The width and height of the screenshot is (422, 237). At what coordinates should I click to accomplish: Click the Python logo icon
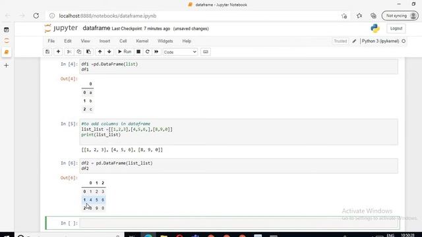point(375,28)
